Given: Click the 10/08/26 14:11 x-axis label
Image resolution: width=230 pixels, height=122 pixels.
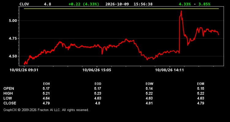Looking at the screenshot, I should click(170, 70).
